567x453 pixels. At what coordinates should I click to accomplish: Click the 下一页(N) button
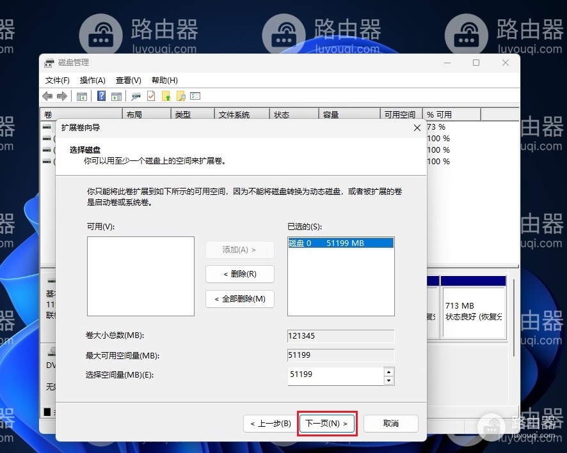326,424
